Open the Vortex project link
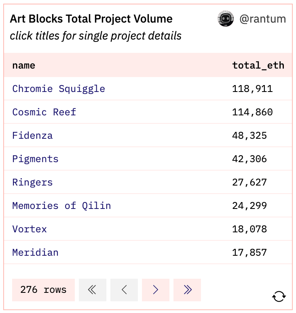296x313 pixels. click(x=30, y=229)
